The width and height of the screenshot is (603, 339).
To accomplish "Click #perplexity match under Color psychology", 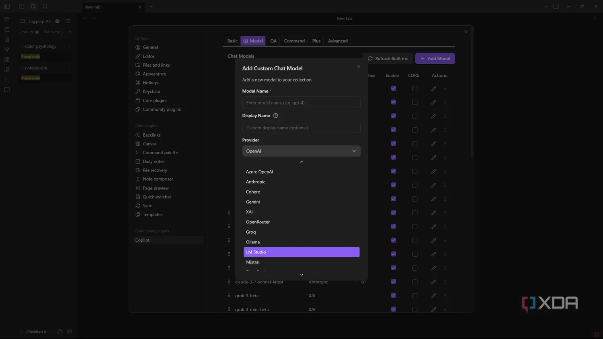I will [31, 57].
